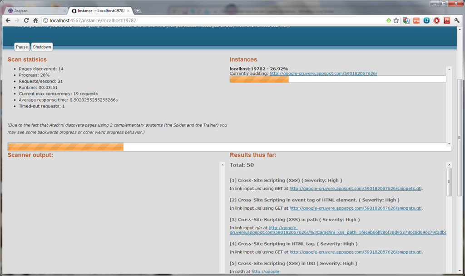Open the red circular extension icon

[436, 20]
